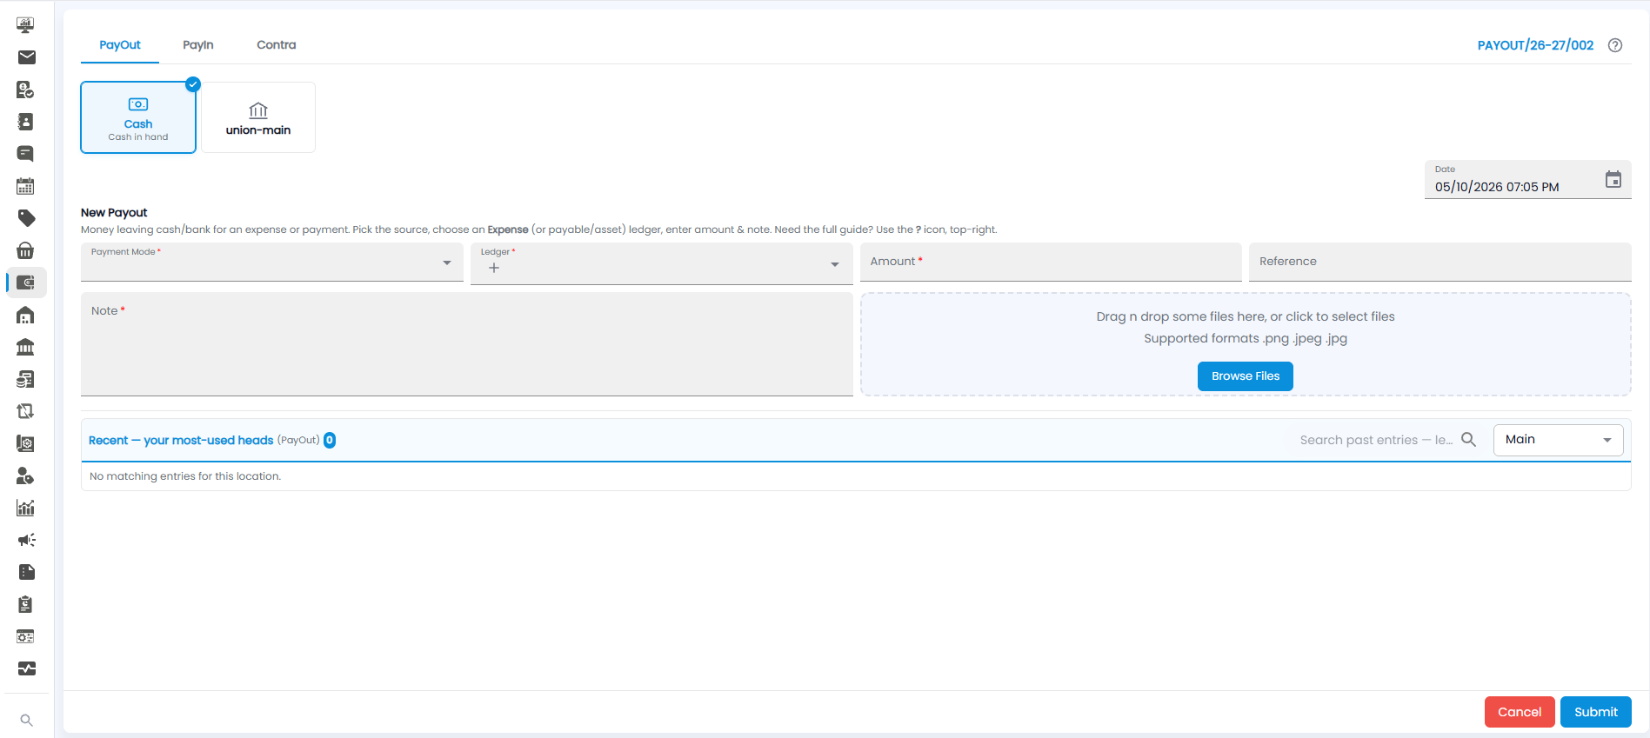The height and width of the screenshot is (738, 1650).
Task: Open the mail envelope icon in sidebar
Action: [x=26, y=57]
